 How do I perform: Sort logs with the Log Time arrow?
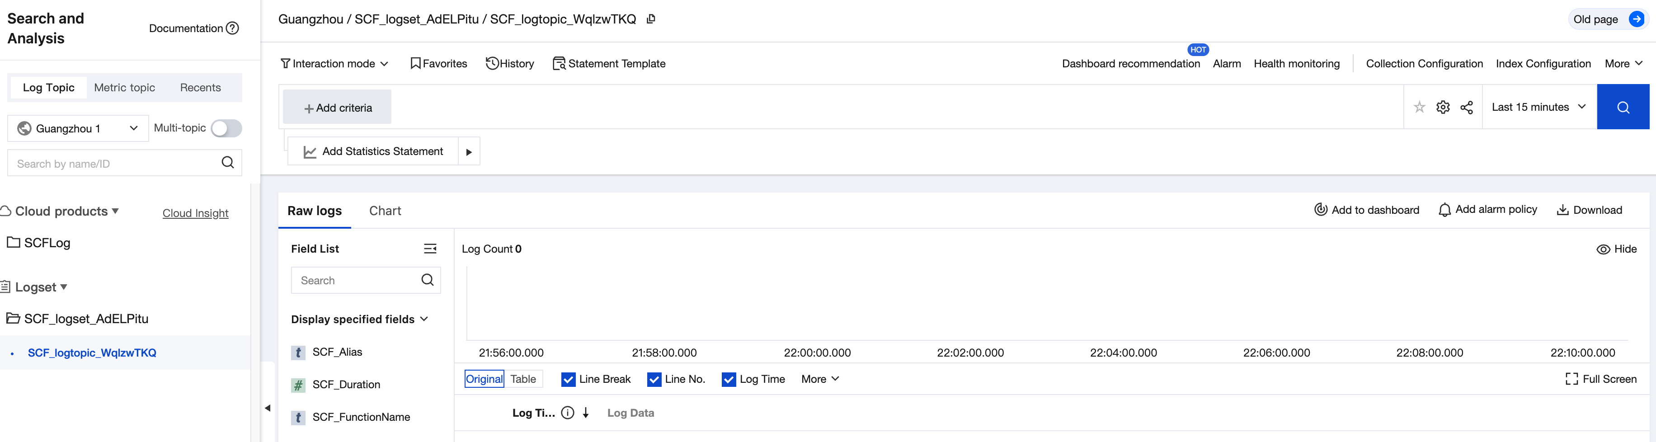point(586,413)
